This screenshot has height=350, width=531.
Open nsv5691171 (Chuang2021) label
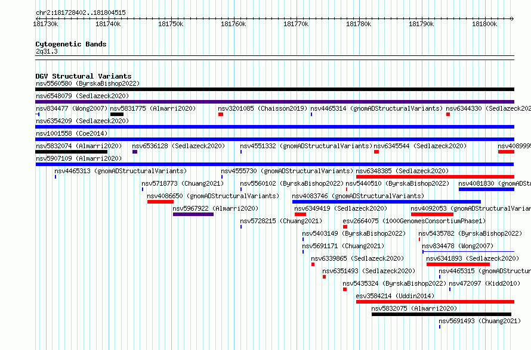click(344, 246)
